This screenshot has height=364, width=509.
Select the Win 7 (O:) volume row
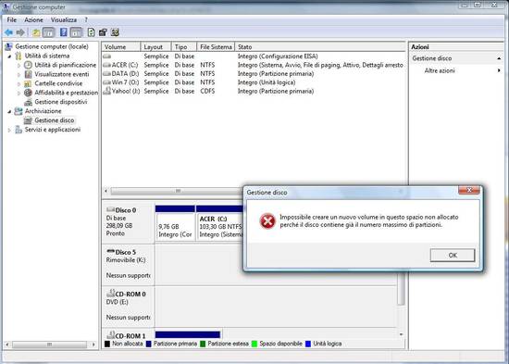(254, 82)
